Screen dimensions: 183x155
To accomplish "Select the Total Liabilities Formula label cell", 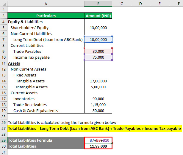I will (x=46, y=140).
